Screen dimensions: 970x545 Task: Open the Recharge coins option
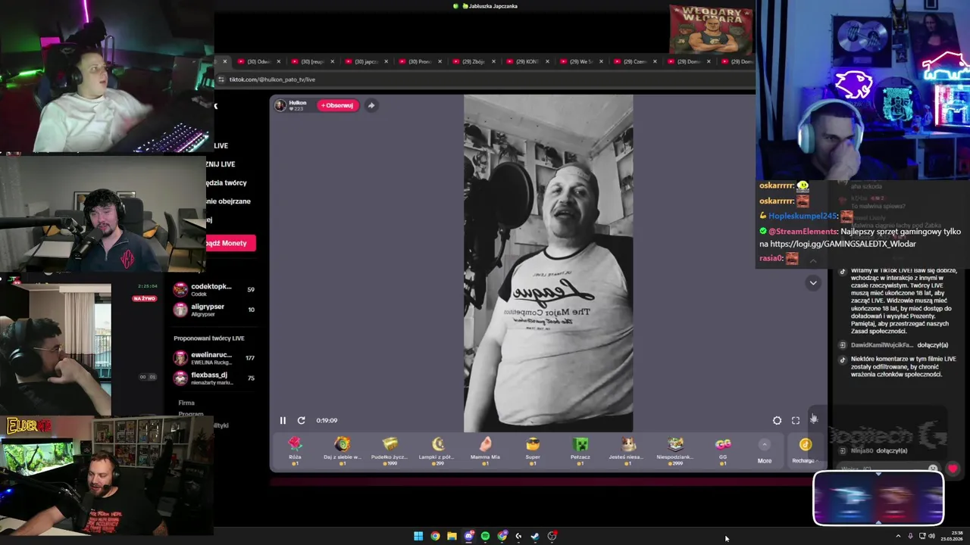(x=805, y=451)
